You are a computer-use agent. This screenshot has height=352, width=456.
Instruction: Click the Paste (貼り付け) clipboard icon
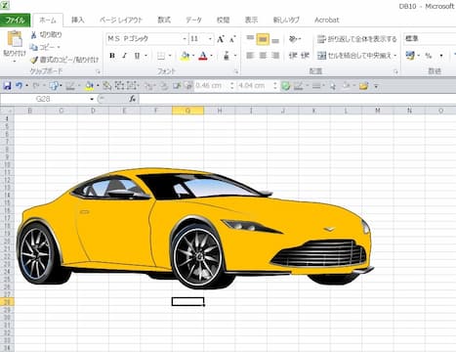(x=15, y=39)
